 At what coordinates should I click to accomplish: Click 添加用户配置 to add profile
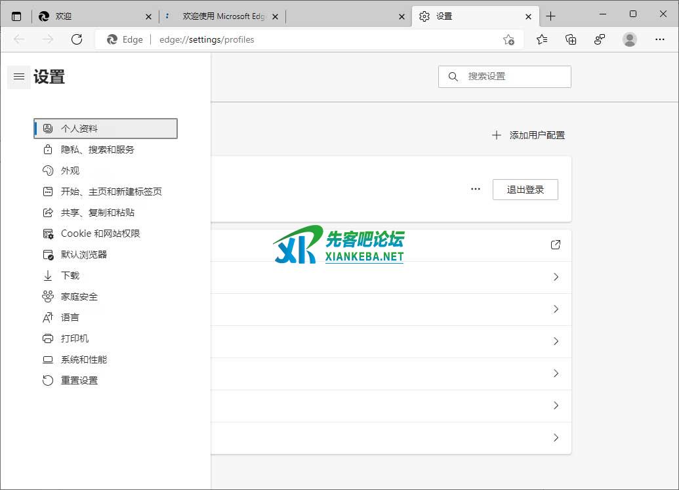click(x=529, y=135)
